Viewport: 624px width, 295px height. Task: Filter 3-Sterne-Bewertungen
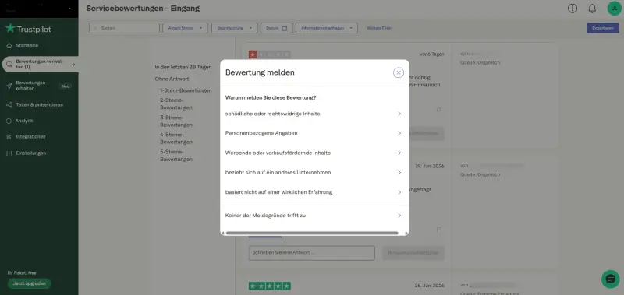176,121
